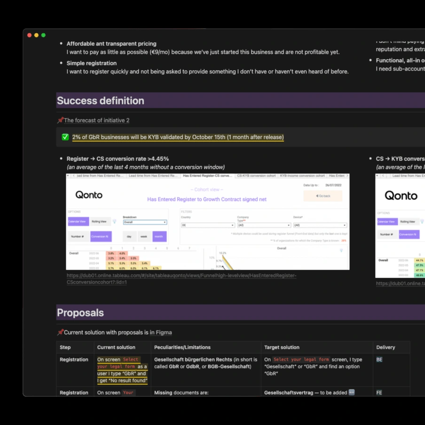This screenshot has width=425, height=425.
Task: Open the Device '(All)' dropdown
Action: (320, 225)
